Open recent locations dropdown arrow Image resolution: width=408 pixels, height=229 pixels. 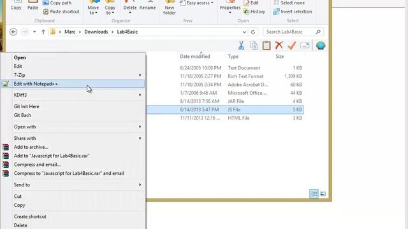coord(34,32)
